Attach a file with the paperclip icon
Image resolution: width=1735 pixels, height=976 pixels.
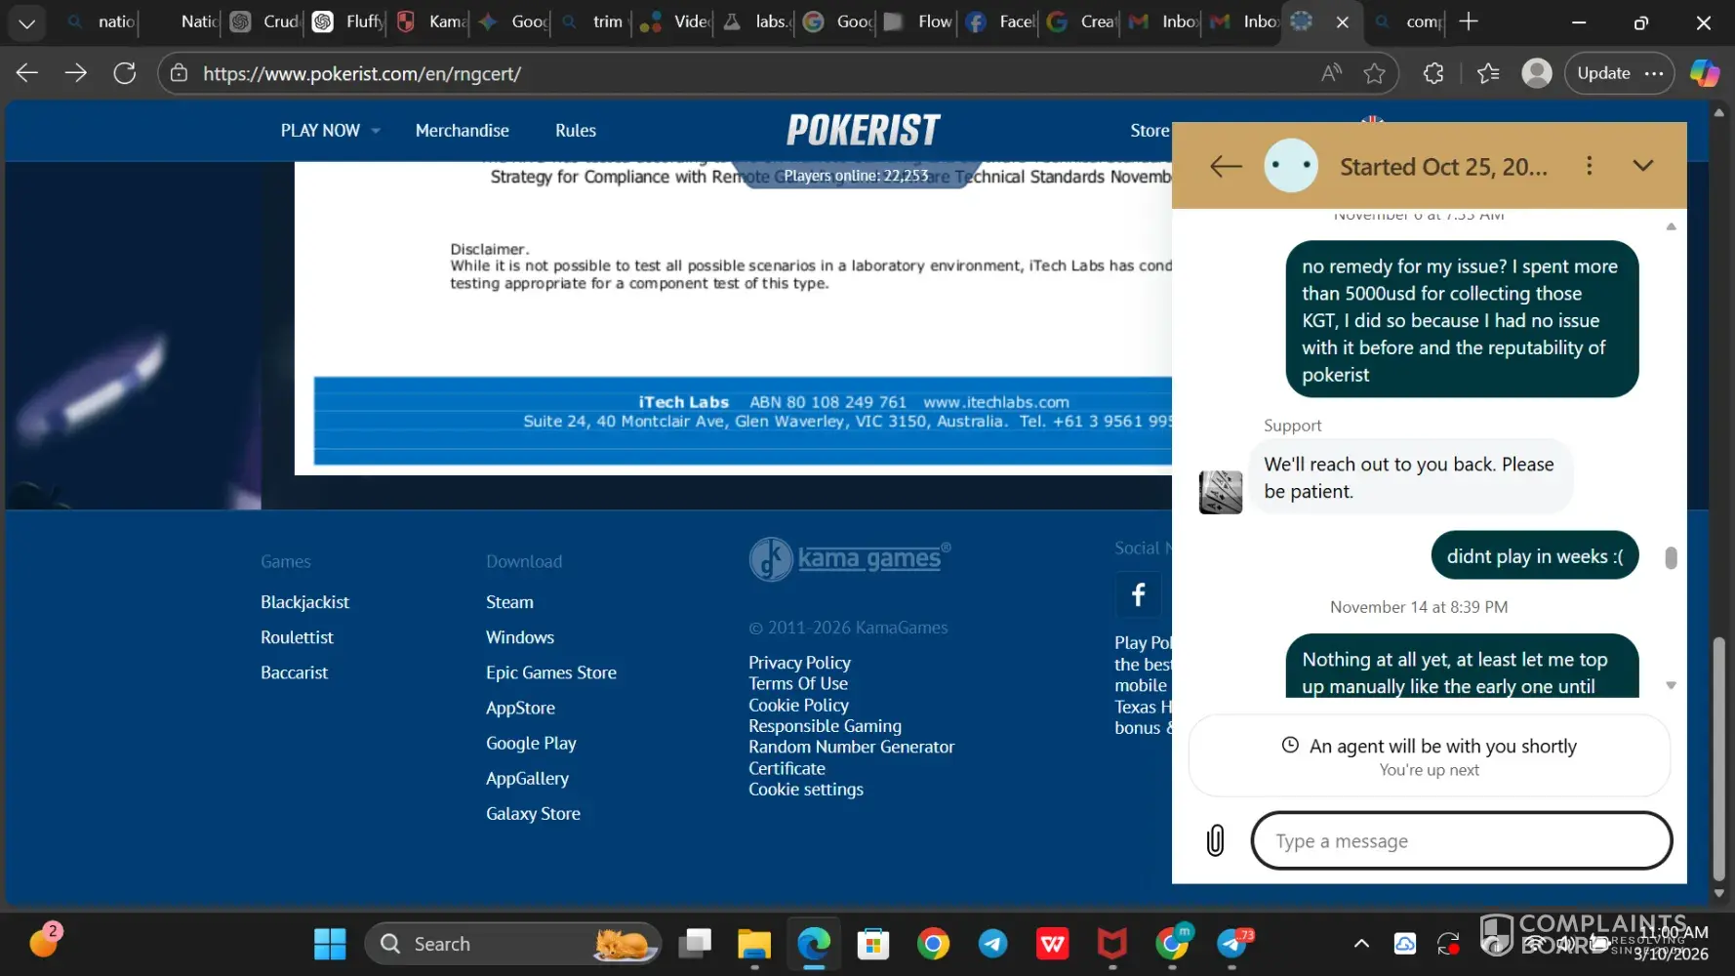1215,840
